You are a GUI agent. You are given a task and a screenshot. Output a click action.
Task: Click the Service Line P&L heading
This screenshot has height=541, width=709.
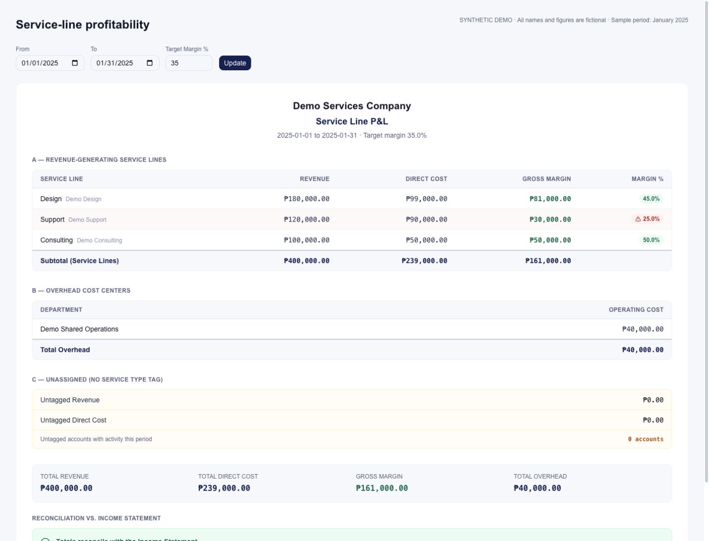point(352,121)
